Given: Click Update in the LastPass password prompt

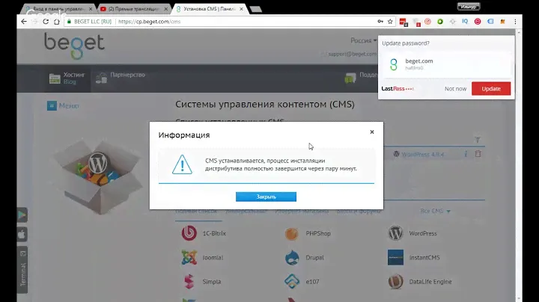Looking at the screenshot, I should (x=491, y=88).
